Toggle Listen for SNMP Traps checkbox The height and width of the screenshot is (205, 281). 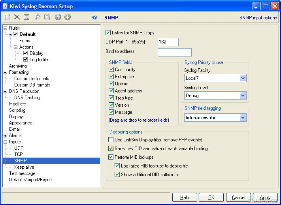tap(108, 33)
